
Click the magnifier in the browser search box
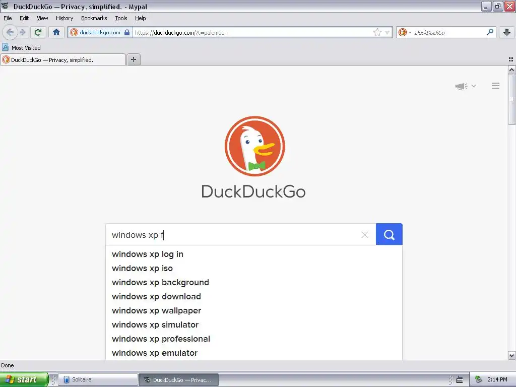490,32
